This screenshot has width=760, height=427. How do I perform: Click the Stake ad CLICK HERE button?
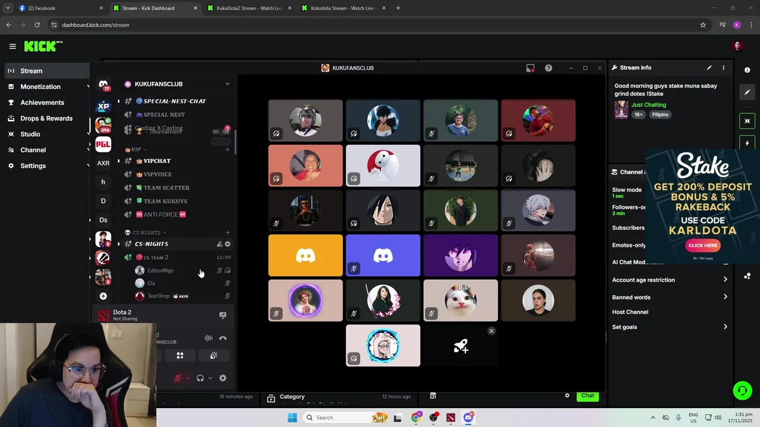coord(702,246)
